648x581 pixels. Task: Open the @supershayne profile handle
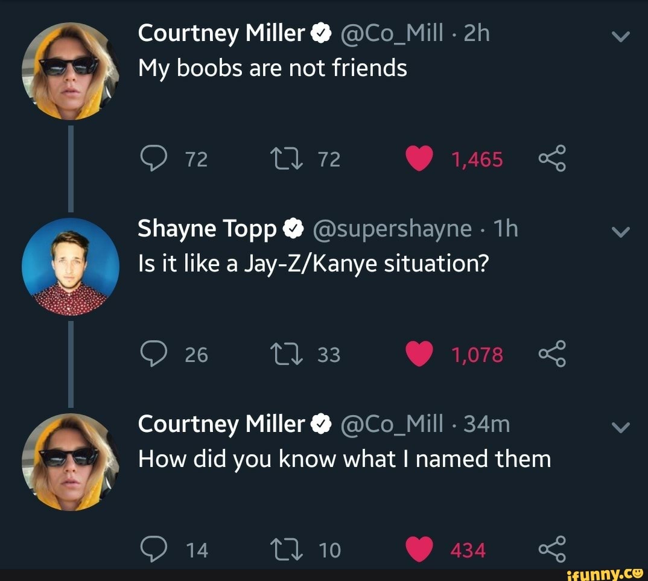point(391,229)
